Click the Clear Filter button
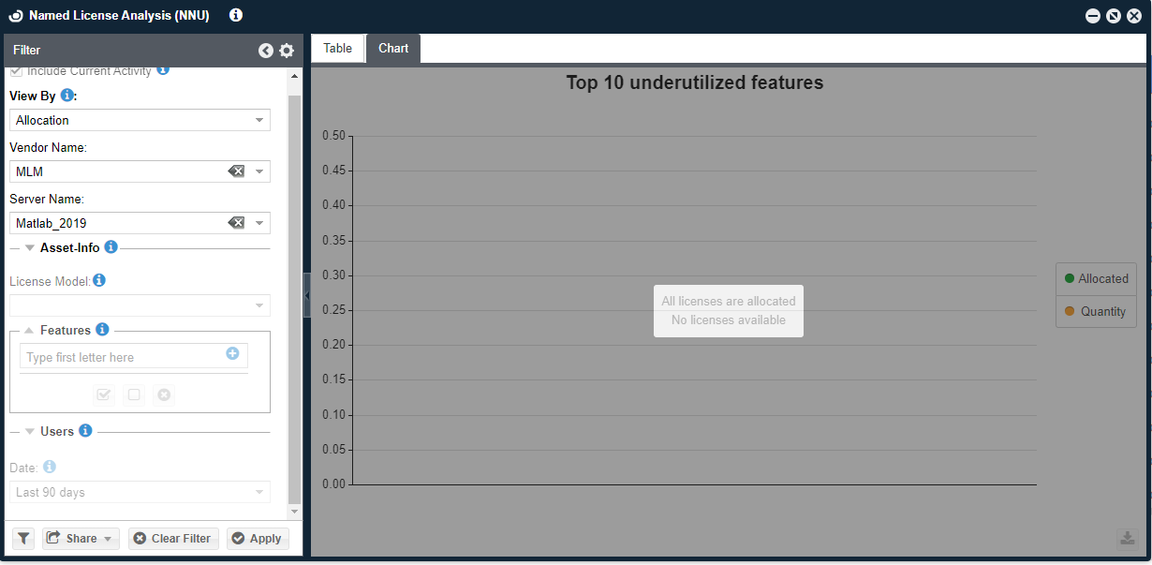Image resolution: width=1152 pixels, height=565 pixels. click(173, 539)
